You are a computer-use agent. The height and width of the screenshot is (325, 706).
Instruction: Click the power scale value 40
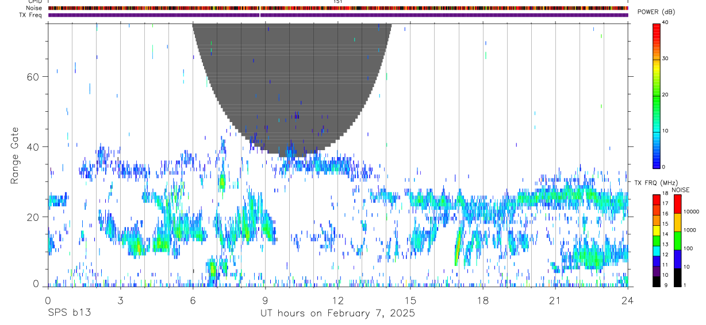(666, 23)
